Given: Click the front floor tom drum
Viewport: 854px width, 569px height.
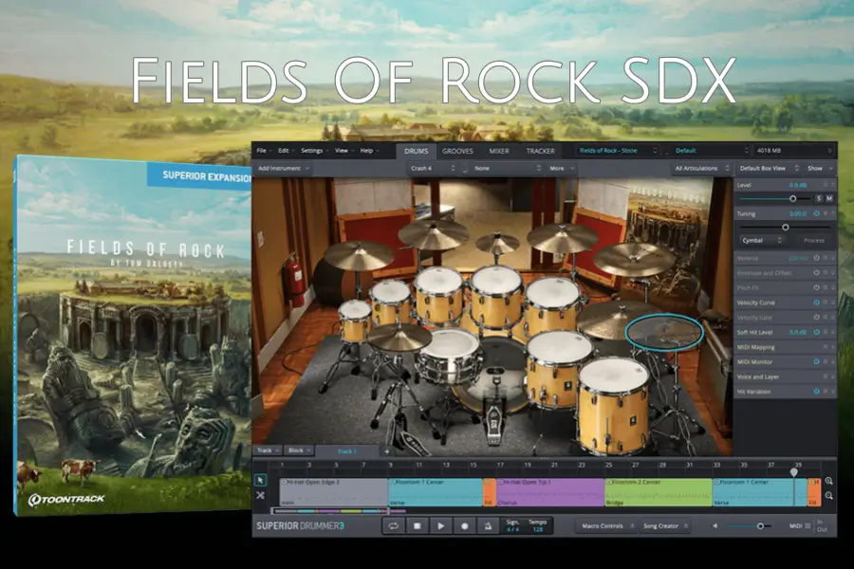Looking at the screenshot, I should click(614, 406).
